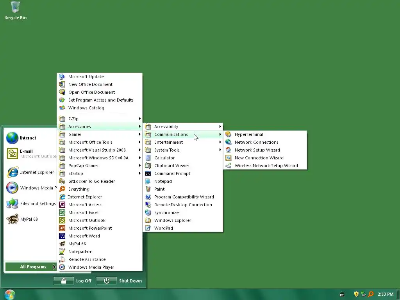
Task: Open Windows Explorer from Accessories
Action: coord(183,220)
